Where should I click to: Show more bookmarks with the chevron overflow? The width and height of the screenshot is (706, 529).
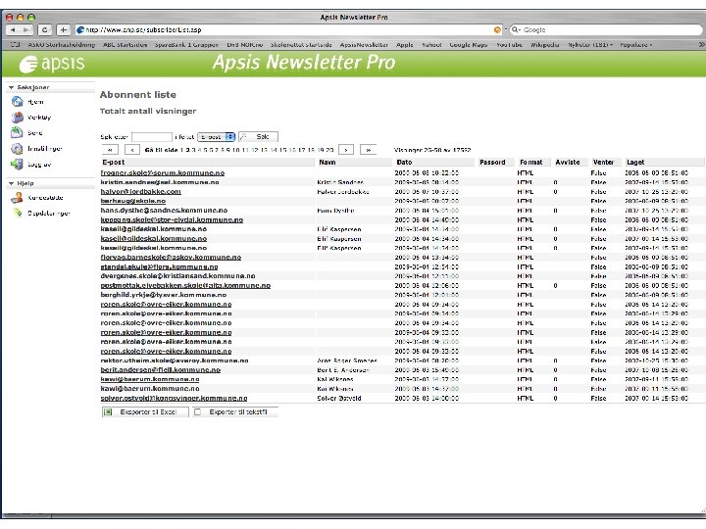tap(701, 44)
